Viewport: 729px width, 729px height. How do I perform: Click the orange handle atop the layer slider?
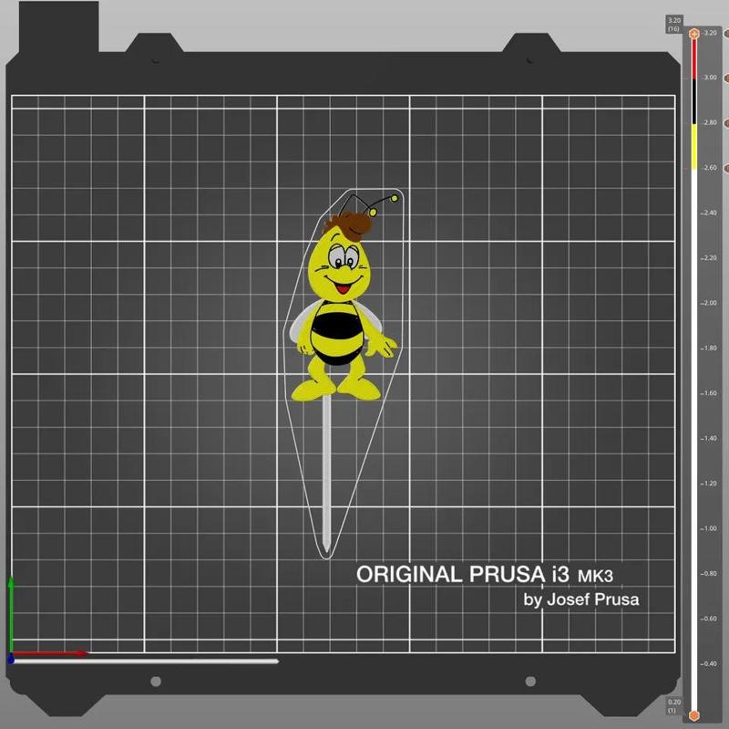coord(694,33)
